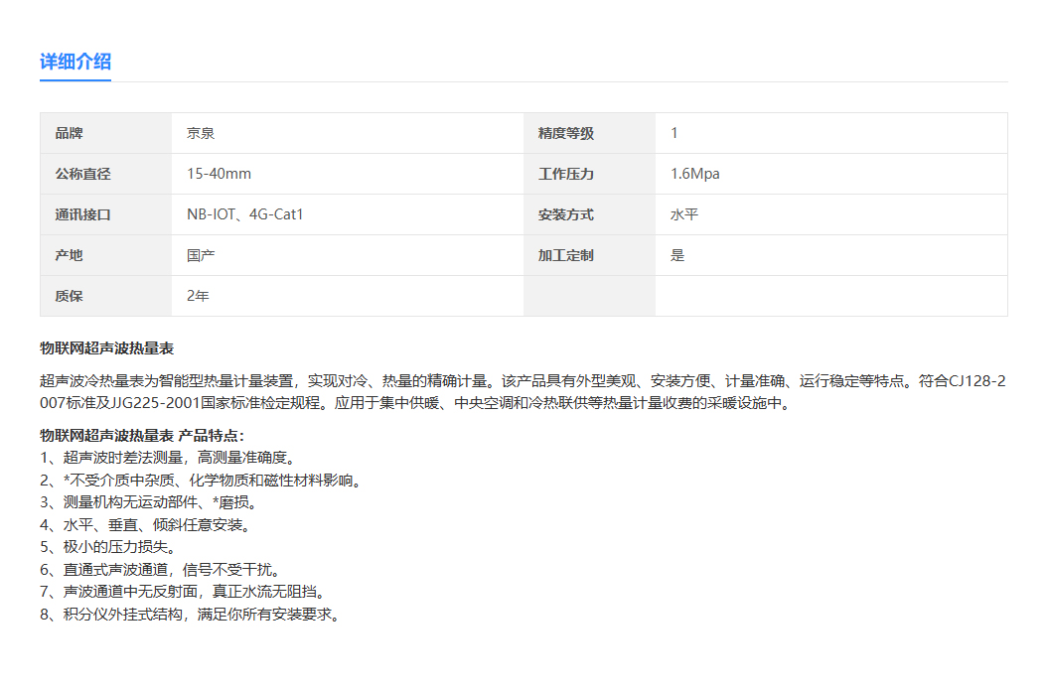Click the installation value 水平

tap(684, 214)
